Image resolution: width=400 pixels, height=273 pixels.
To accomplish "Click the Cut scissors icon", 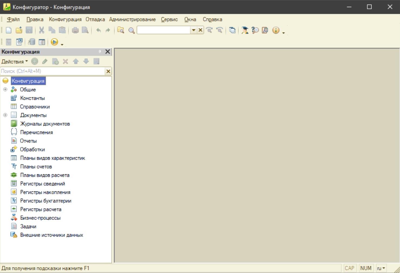I will [x=42, y=30].
